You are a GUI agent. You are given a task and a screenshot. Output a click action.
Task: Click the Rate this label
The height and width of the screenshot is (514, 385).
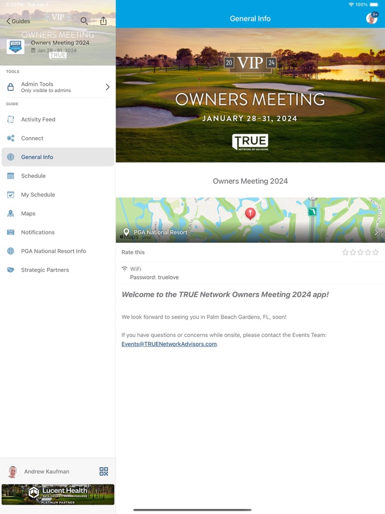pos(133,252)
